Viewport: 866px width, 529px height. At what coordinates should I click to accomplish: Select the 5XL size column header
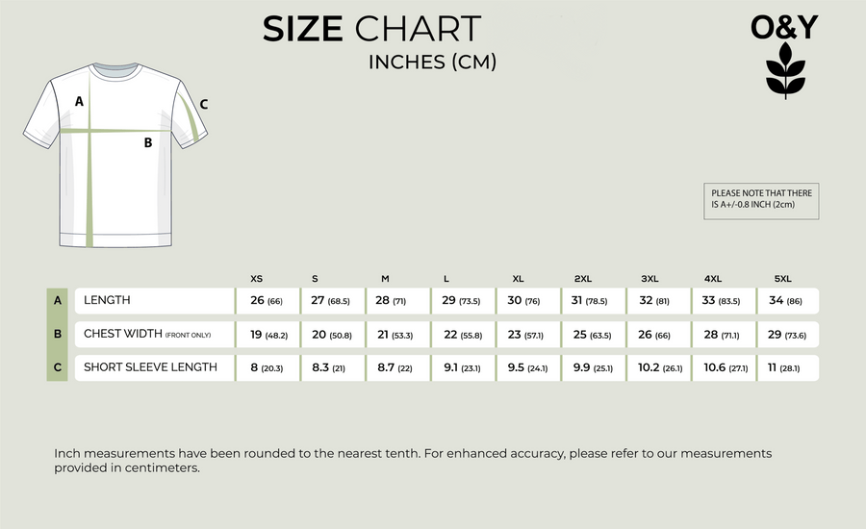(783, 279)
